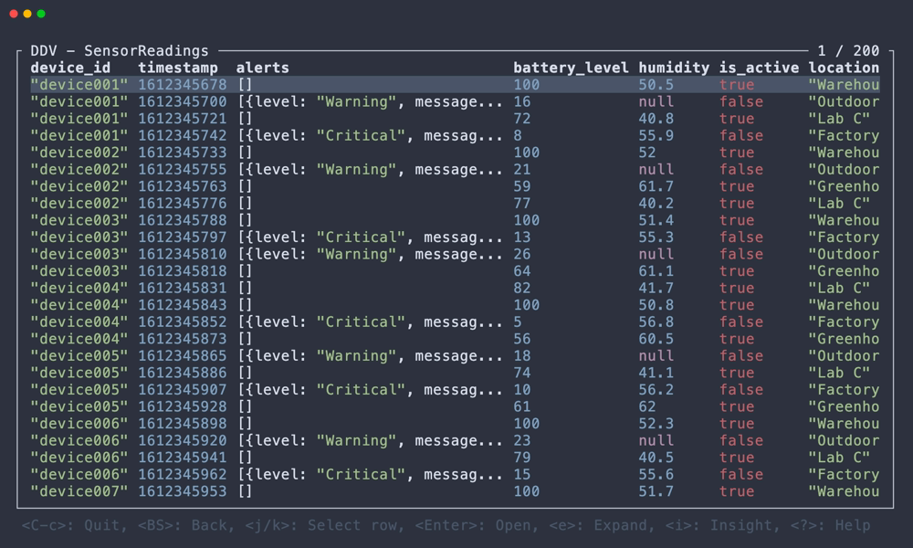Select the DDV – SensorReadings title

pyautogui.click(x=120, y=50)
